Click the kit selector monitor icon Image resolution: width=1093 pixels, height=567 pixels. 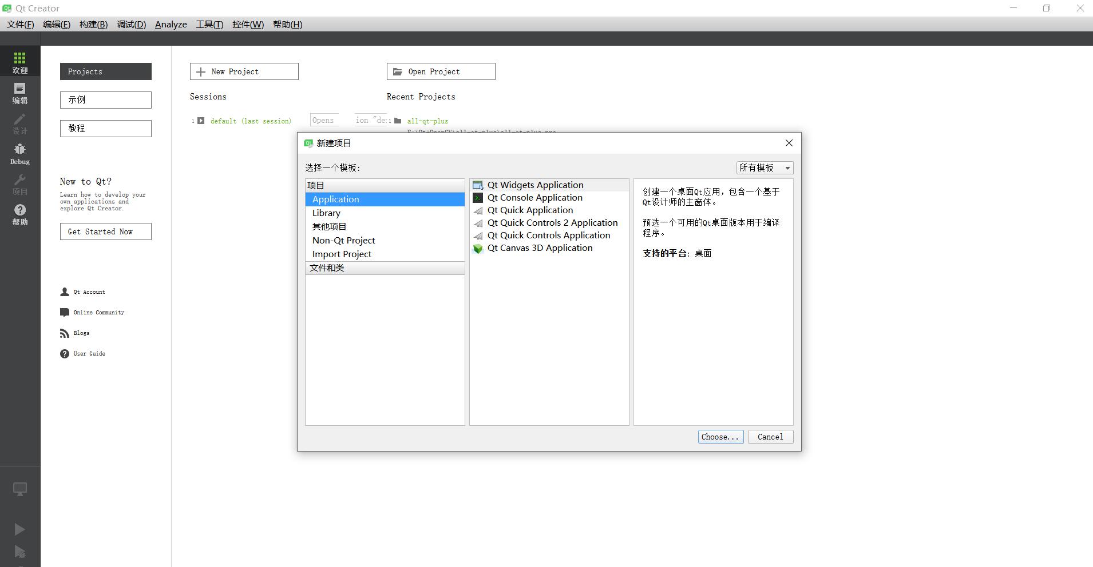(19, 489)
